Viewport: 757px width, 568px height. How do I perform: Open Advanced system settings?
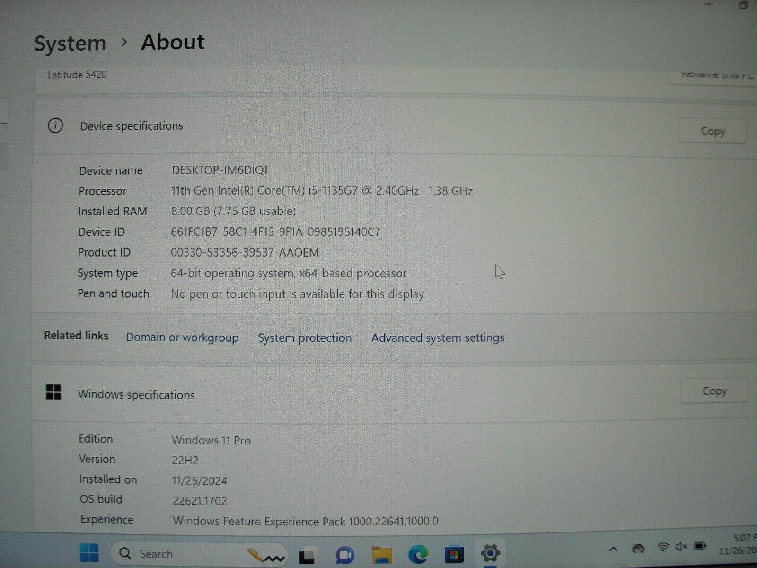[x=437, y=337]
